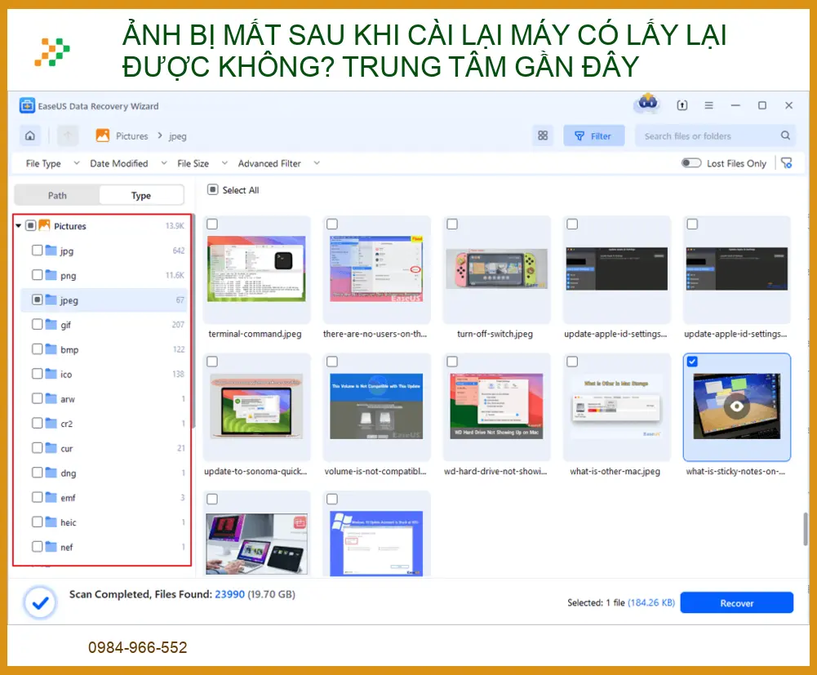This screenshot has height=675, width=817.
Task: Tick checkbox on what-is-other-mac.jpeg
Action: (x=572, y=362)
